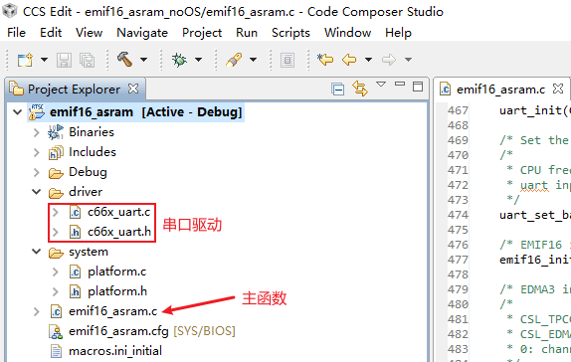Click the Flash pen toolbar icon

(234, 60)
